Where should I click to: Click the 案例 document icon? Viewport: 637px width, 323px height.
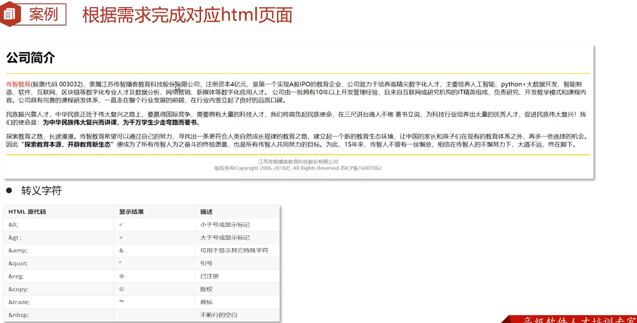pos(9,14)
